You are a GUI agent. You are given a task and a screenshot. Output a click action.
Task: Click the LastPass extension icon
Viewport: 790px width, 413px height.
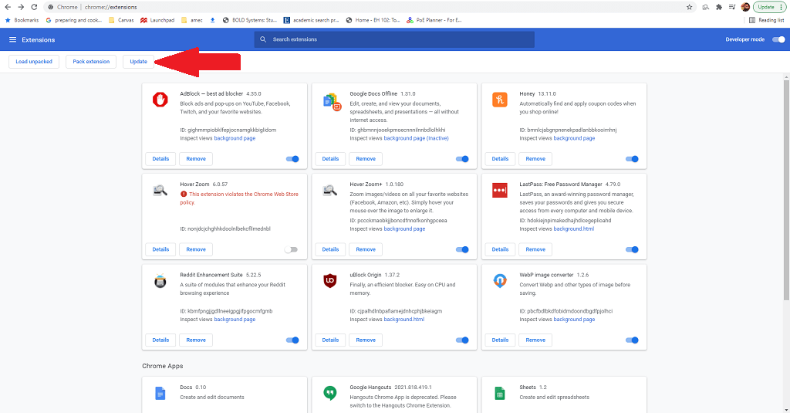500,190
